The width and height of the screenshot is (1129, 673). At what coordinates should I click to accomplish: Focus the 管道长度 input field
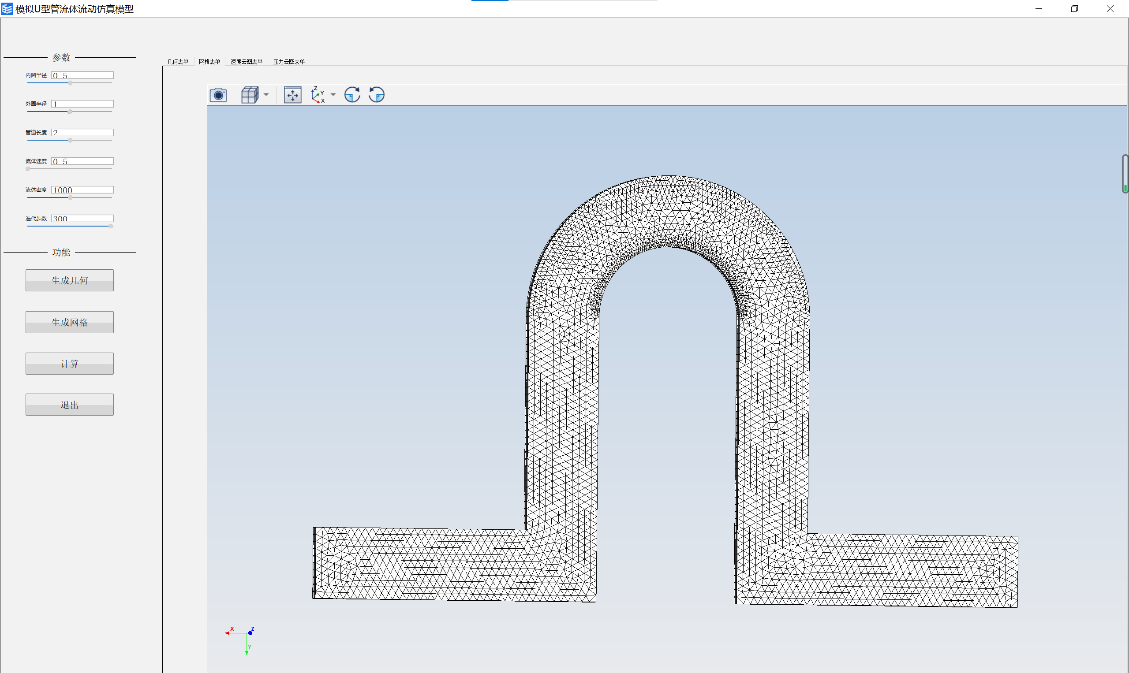82,132
